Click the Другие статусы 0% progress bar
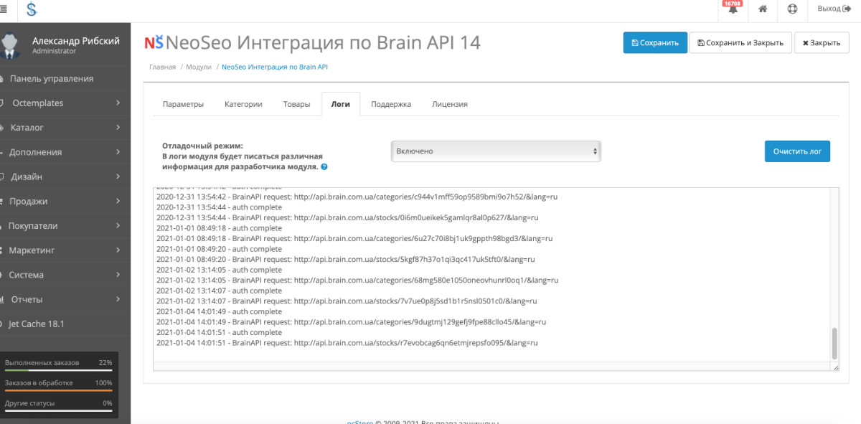 point(59,411)
